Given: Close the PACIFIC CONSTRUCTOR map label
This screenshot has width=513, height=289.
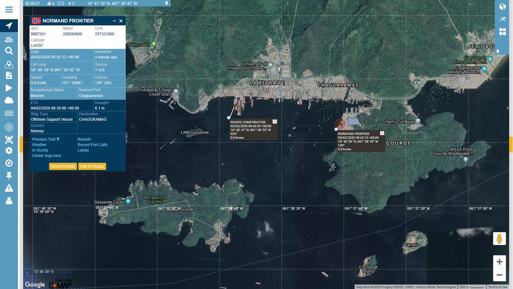Looking at the screenshot, I should click(x=275, y=122).
